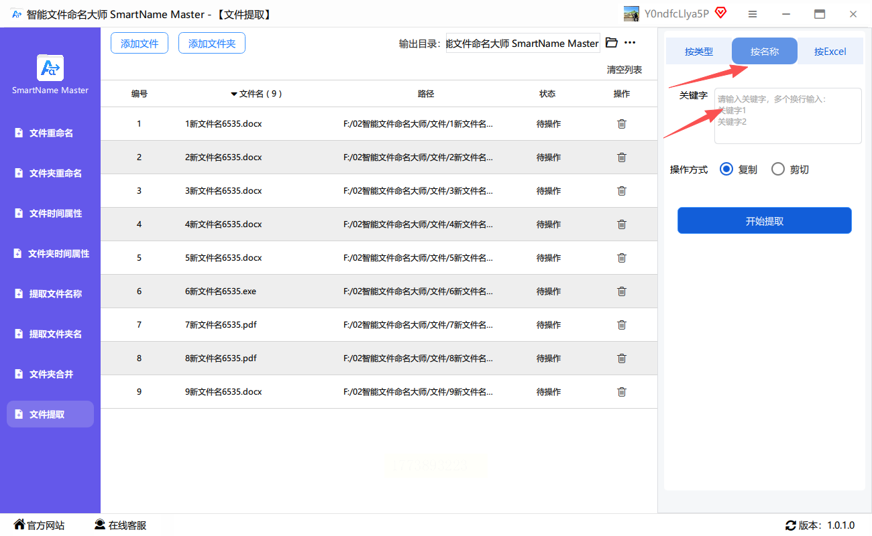Select the 剪切 radio option
This screenshot has width=872, height=536.
click(x=778, y=170)
